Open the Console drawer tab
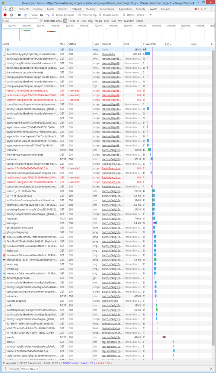This screenshot has width=216, height=373. click(x=14, y=369)
